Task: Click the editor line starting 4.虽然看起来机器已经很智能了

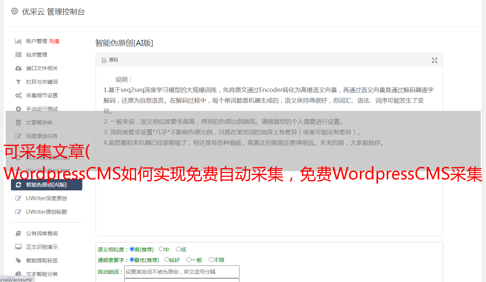Action: [244, 143]
